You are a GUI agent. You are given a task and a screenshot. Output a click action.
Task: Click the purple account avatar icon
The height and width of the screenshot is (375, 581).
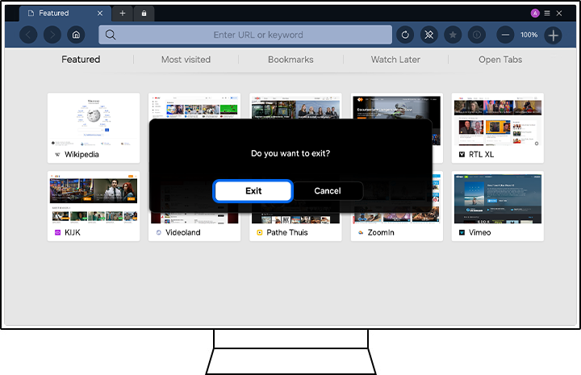point(534,13)
